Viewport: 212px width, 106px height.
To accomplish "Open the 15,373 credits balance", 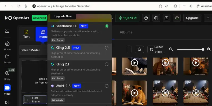I will [x=128, y=18].
